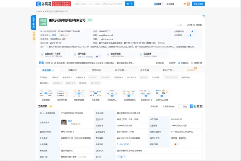The width and height of the screenshot is (241, 161).
Task: Click the 工商官网快照 link
Action: 169,106
